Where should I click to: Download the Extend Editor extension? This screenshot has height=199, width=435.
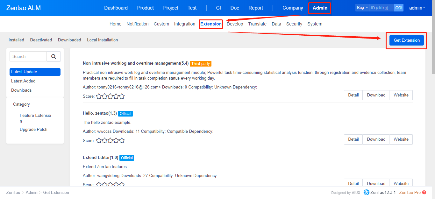[x=376, y=183]
